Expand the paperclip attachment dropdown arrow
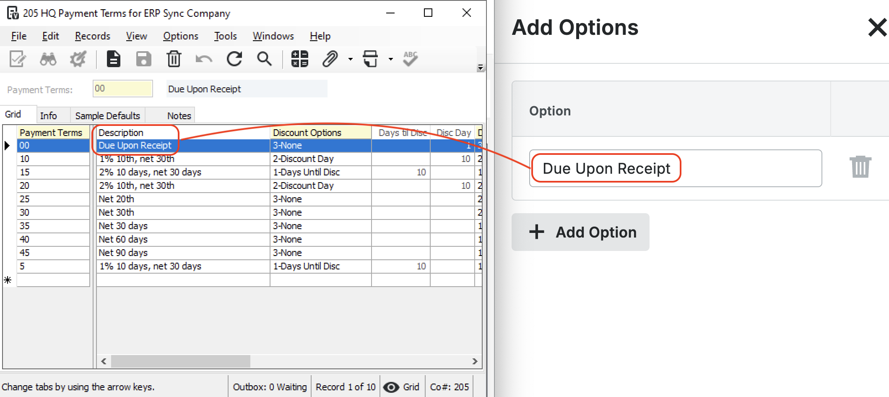Screen dimensions: 889x397 tap(351, 59)
